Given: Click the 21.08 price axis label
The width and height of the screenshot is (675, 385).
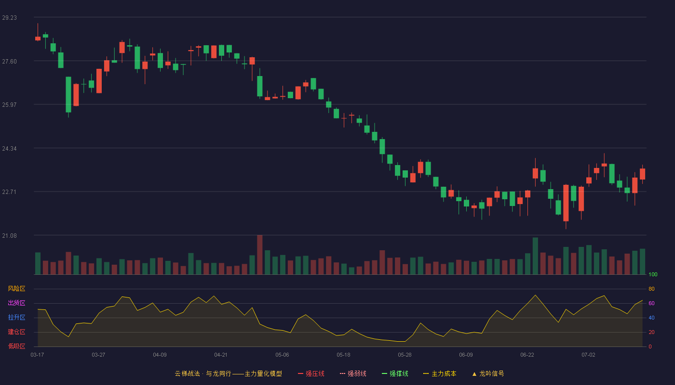Looking at the screenshot, I should pyautogui.click(x=9, y=236).
